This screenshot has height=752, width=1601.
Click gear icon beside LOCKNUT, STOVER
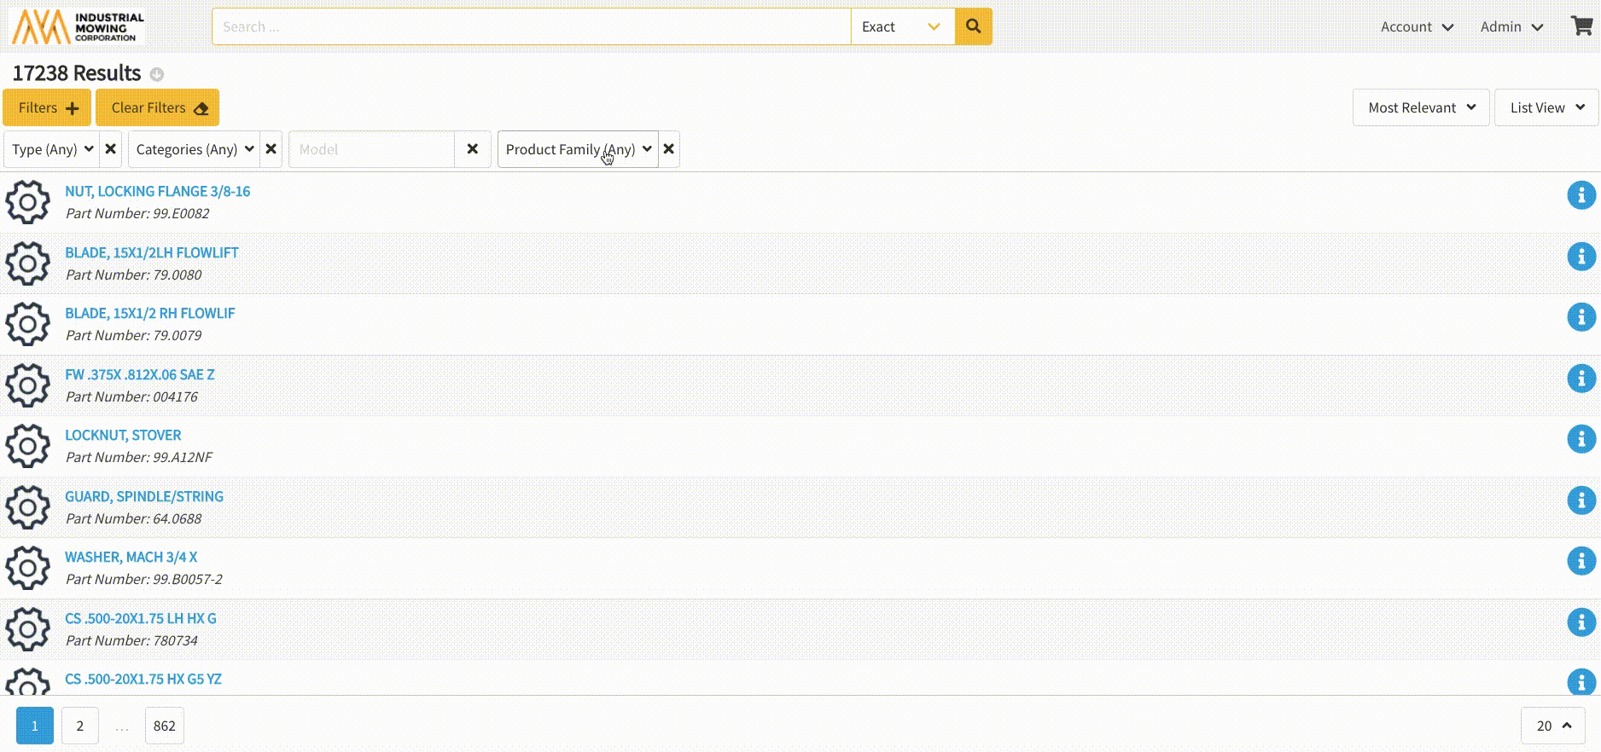click(x=28, y=446)
